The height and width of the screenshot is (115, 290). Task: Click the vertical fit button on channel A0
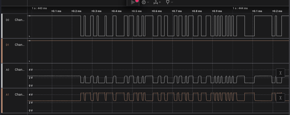point(281,73)
